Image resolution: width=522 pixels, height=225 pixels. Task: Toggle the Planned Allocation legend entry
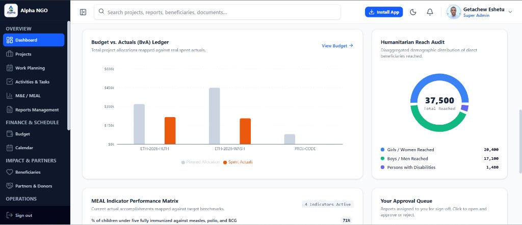[x=200, y=162]
